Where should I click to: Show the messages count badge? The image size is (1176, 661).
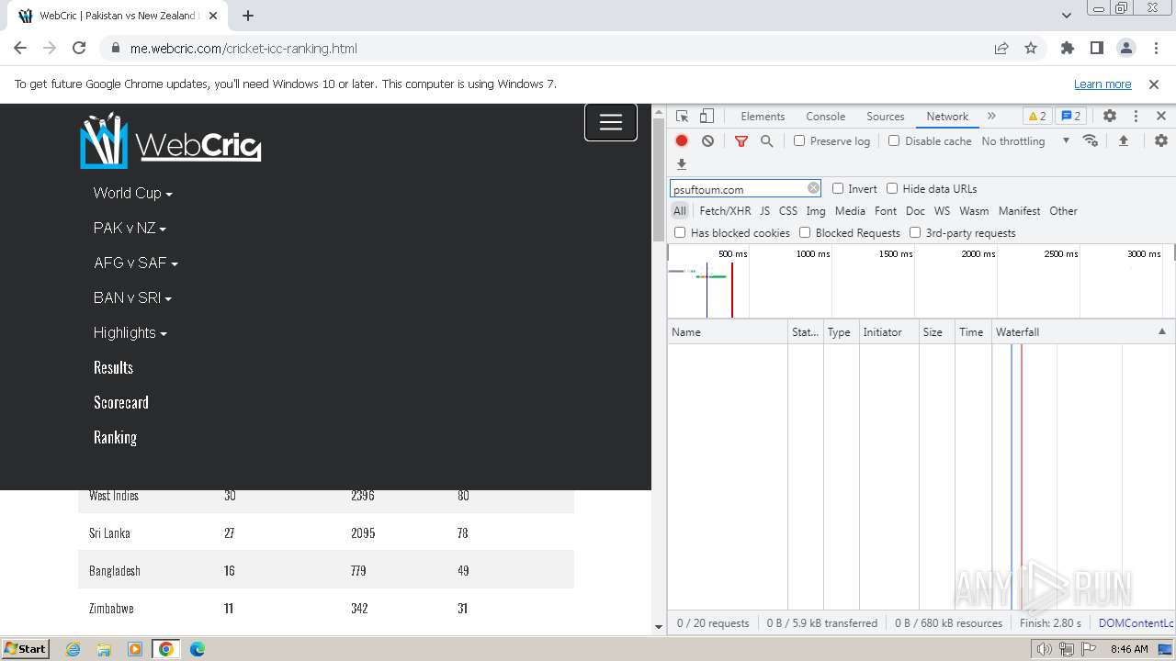coord(1070,117)
